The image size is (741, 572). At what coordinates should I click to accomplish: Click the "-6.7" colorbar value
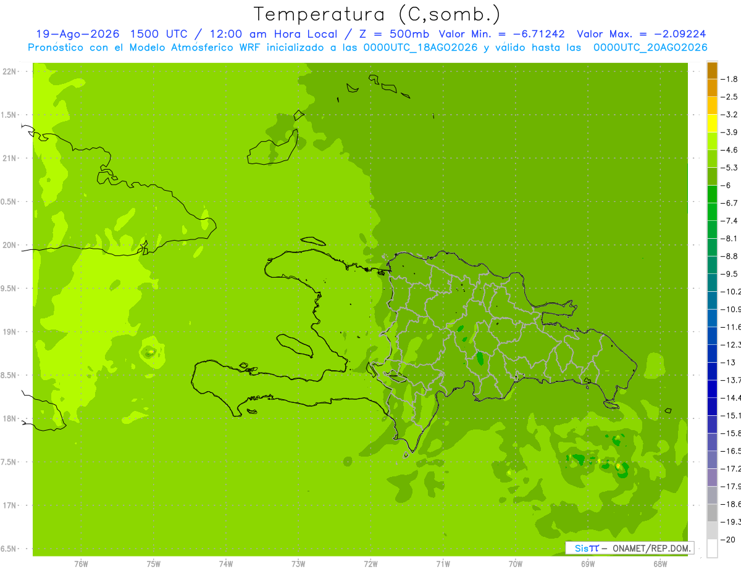point(731,203)
